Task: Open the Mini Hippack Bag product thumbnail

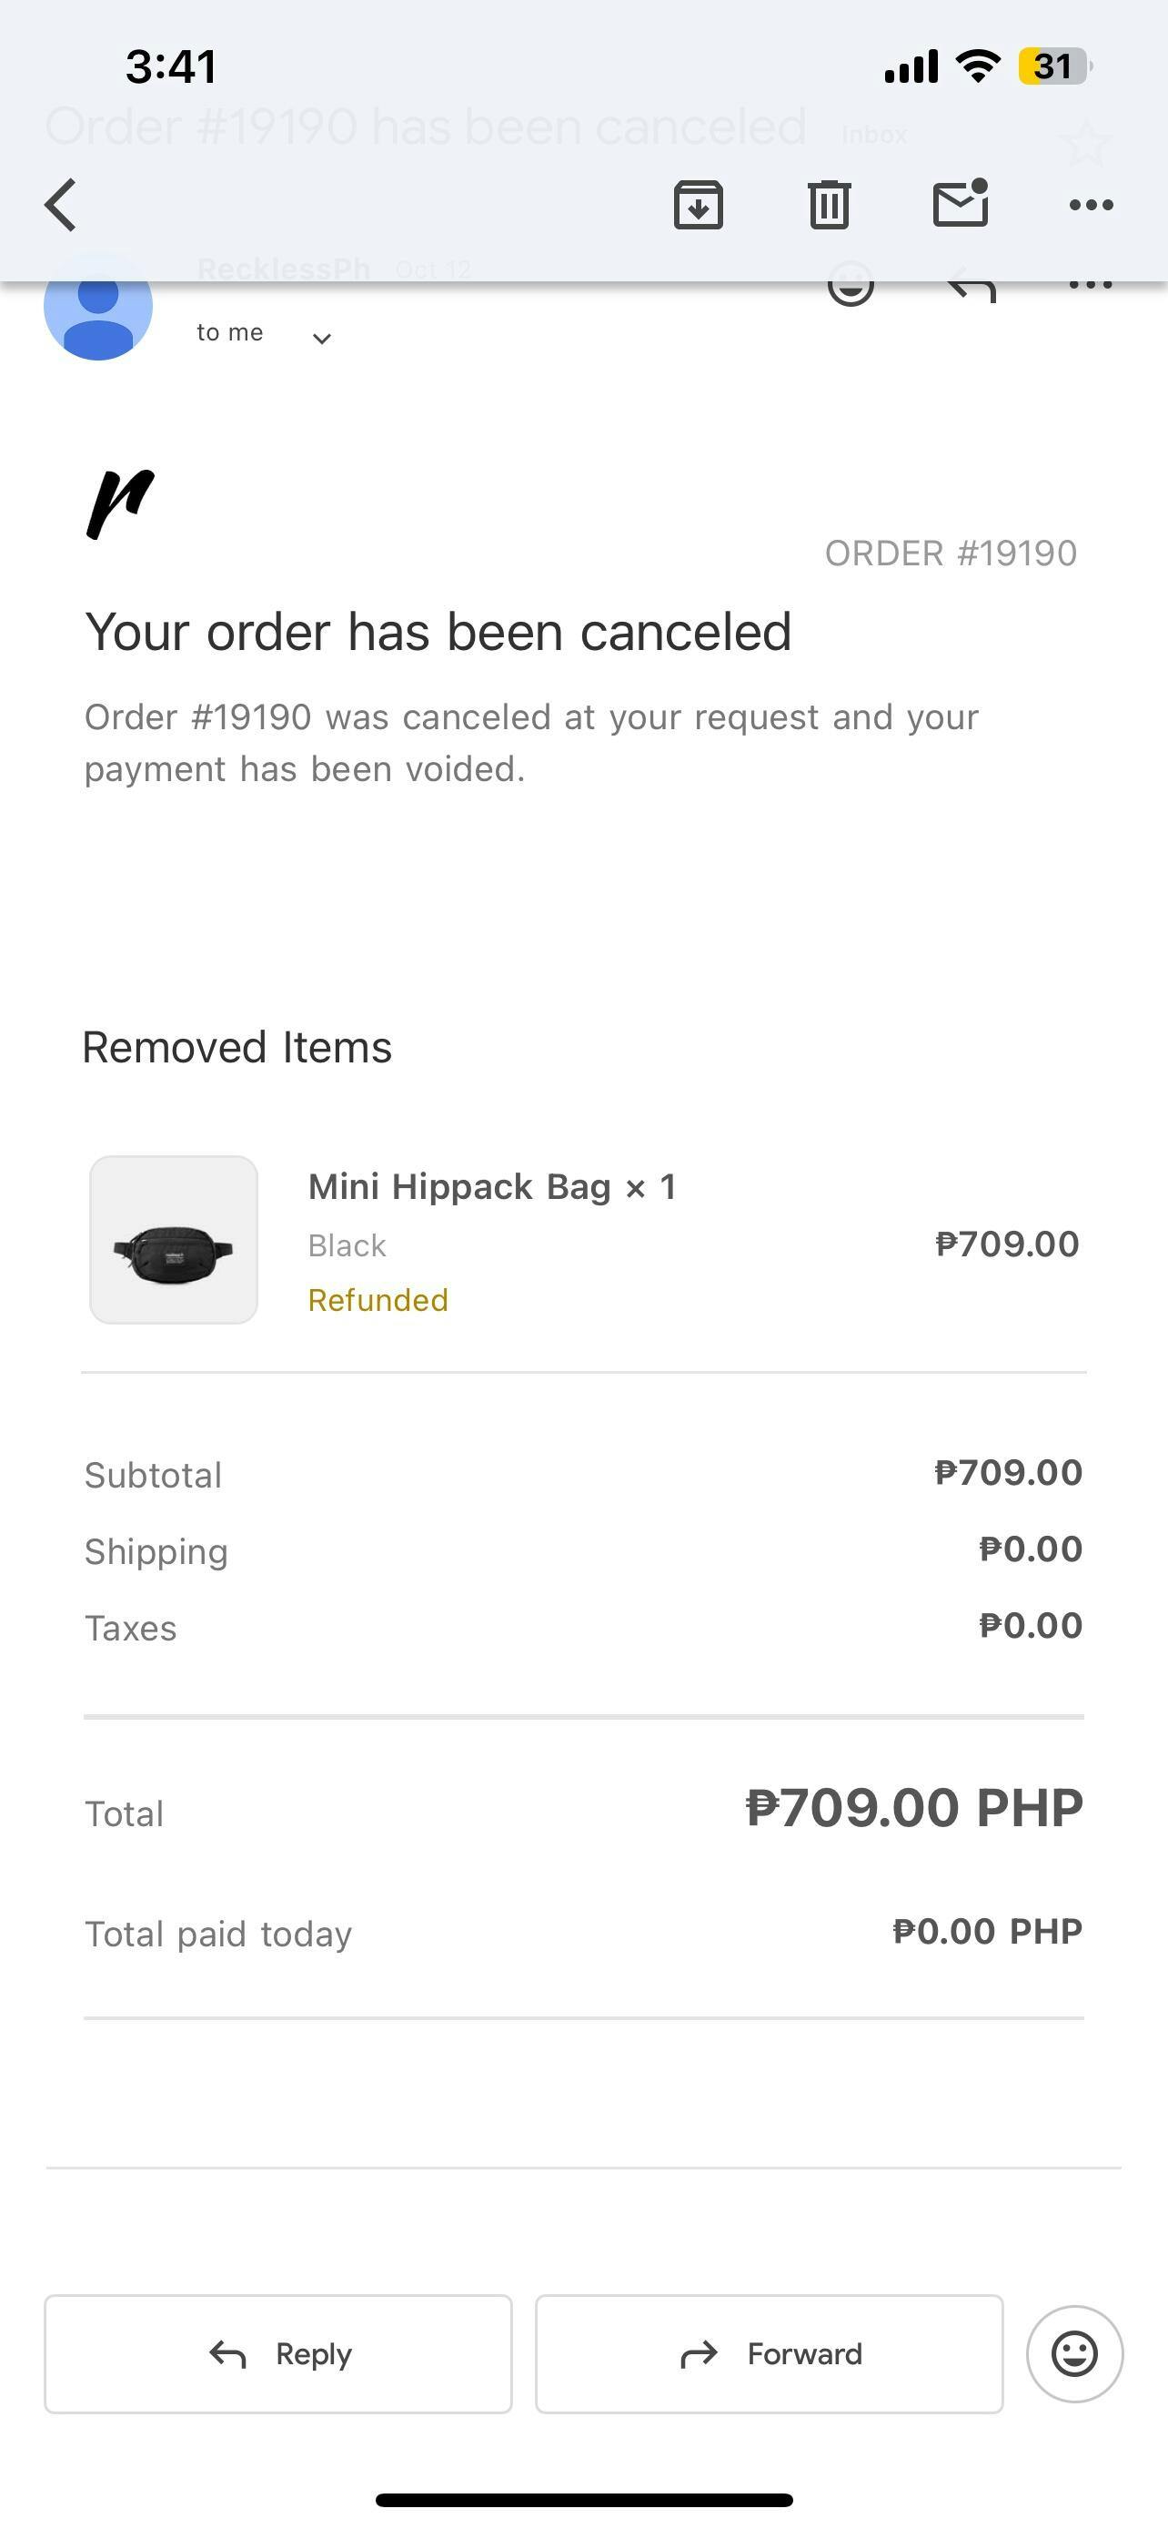Action: coord(174,1240)
